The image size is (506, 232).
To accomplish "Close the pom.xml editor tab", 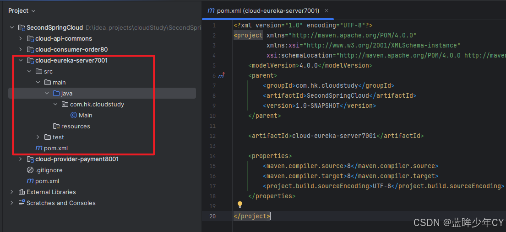I will [x=326, y=11].
